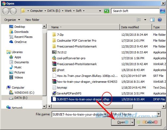Toggle the preview pane icon
Screen dimensions: 167x130
coord(152,20)
